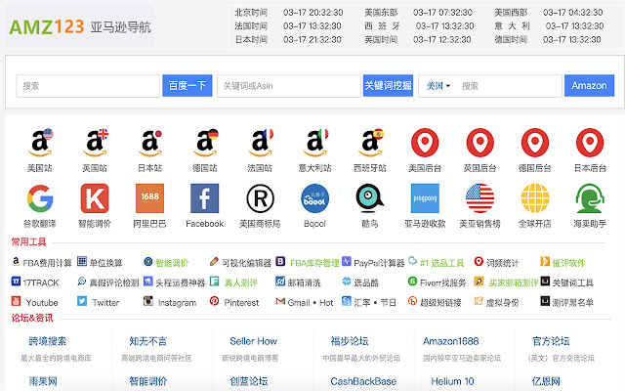Open the globe 全球开店 icon
The width and height of the screenshot is (625, 391).
(535, 198)
